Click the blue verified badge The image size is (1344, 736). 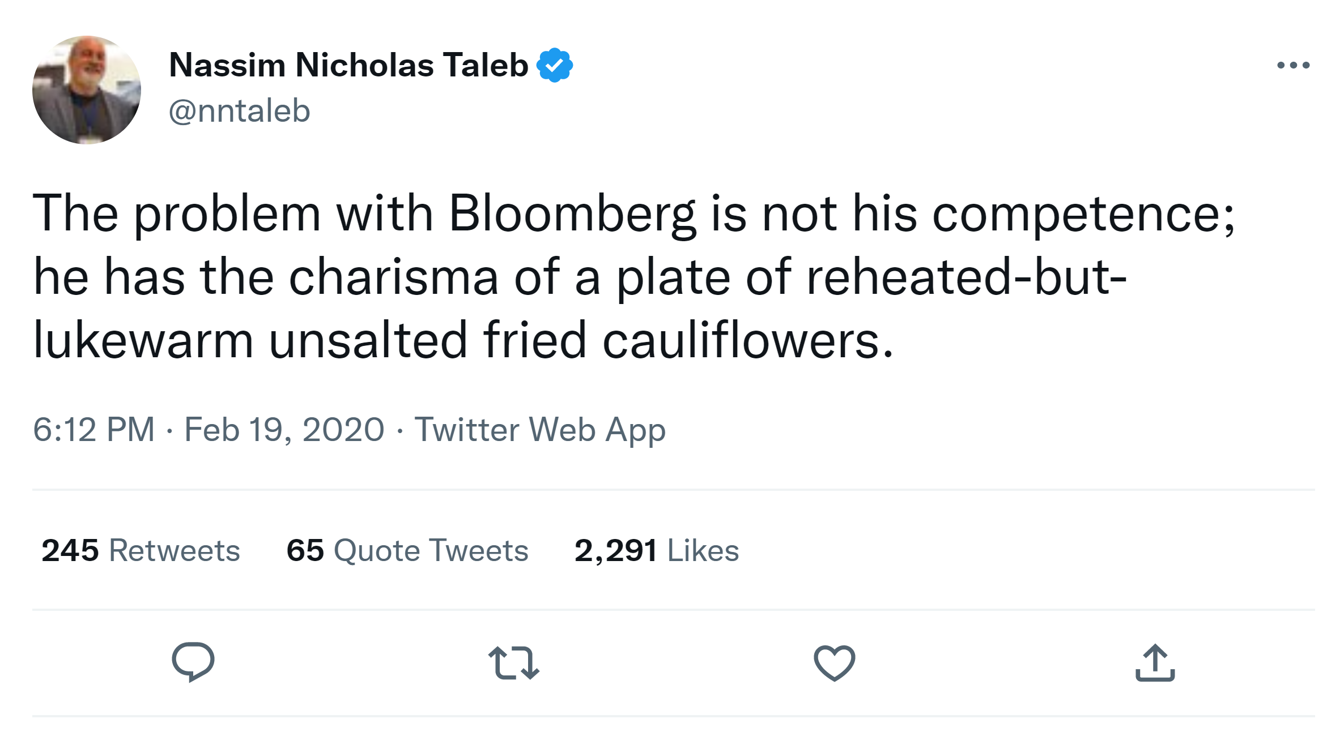tap(555, 65)
